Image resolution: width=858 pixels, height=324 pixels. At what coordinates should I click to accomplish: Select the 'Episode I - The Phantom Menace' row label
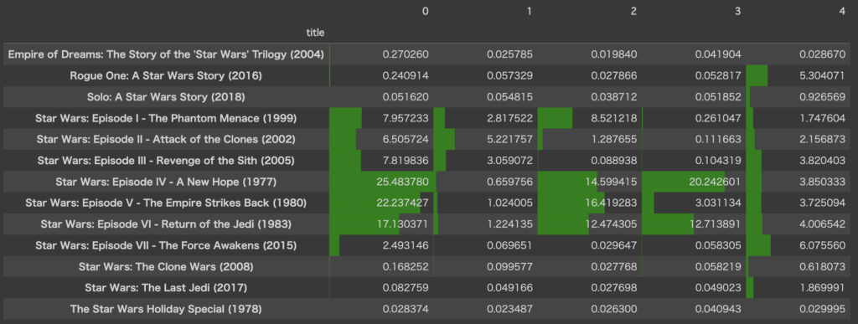coord(166,118)
